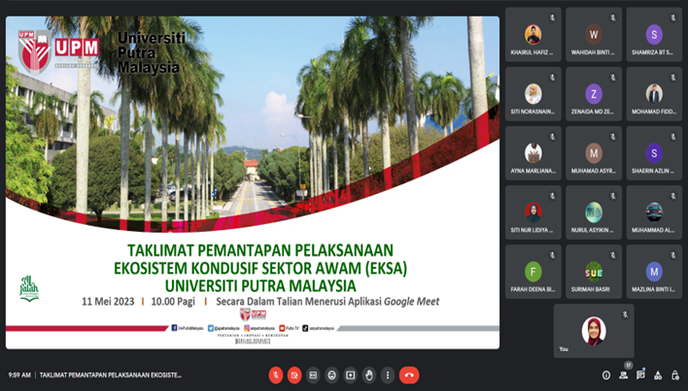Open the More options three-dot menu
This screenshot has width=688, height=391.
[388, 375]
